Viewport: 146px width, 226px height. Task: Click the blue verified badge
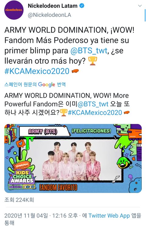[82, 6]
